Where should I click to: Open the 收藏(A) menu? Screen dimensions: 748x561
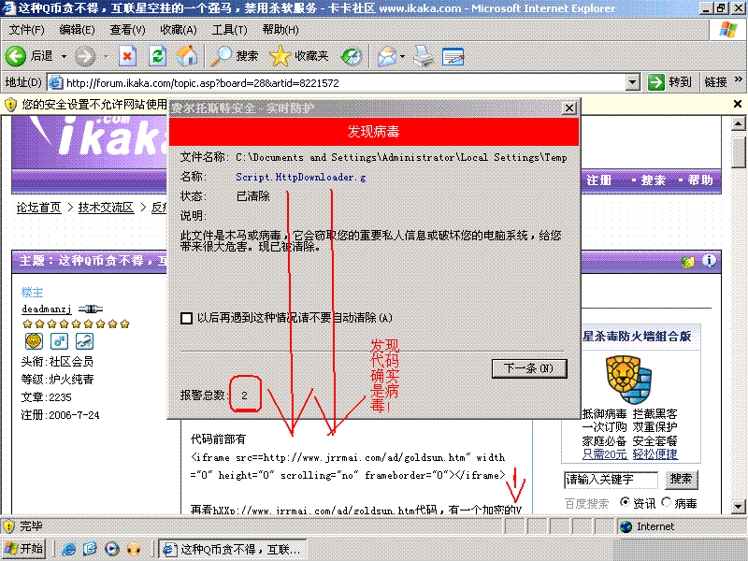point(179,30)
